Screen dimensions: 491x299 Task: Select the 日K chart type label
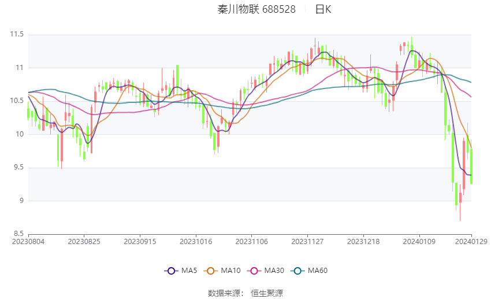pos(323,9)
